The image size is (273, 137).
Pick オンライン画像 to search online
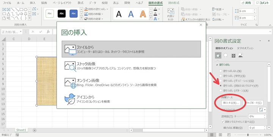(131, 83)
